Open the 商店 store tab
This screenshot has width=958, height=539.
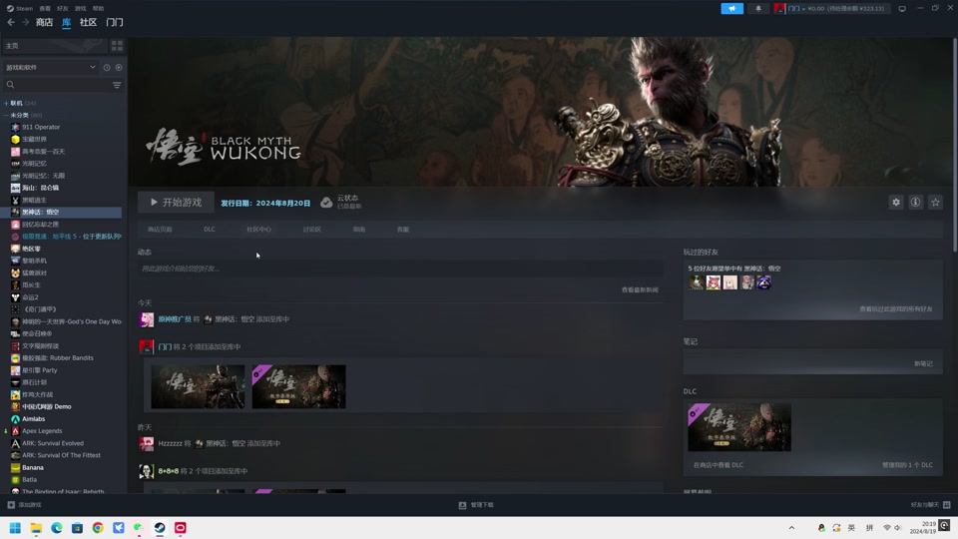pos(44,22)
